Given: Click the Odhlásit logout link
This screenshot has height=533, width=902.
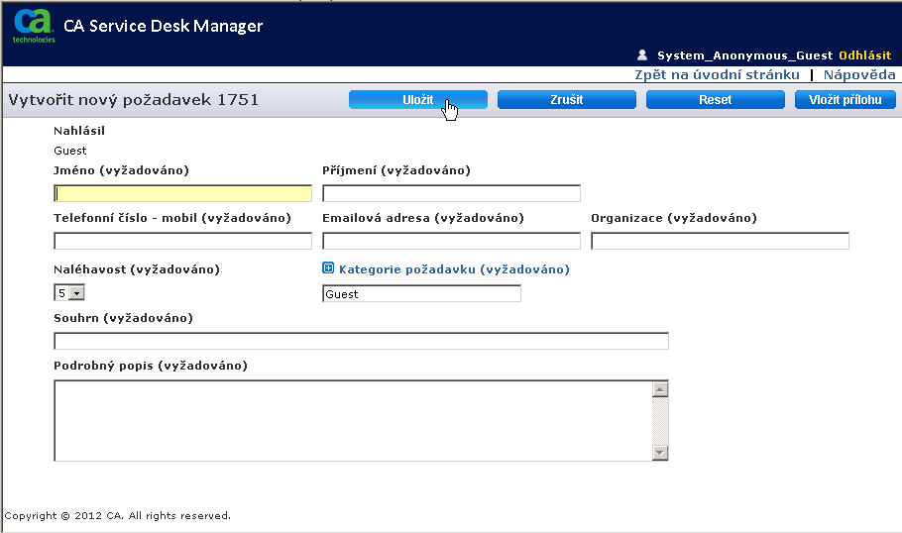Looking at the screenshot, I should pos(864,55).
